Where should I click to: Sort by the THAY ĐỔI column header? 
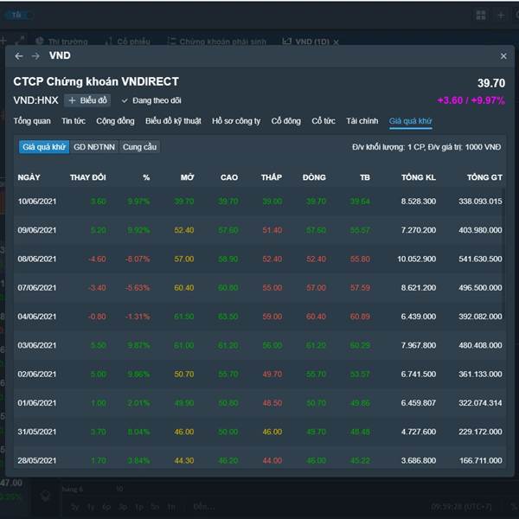[x=87, y=177]
